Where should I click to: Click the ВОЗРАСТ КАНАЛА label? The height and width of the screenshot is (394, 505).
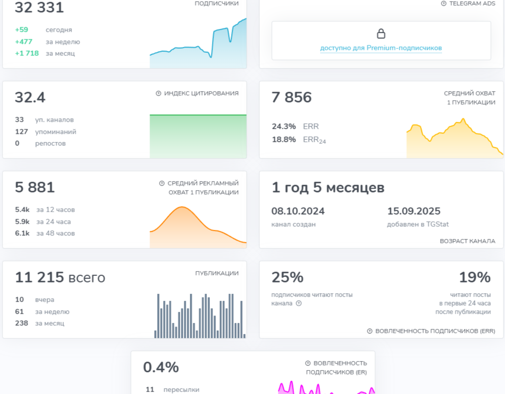[467, 241]
